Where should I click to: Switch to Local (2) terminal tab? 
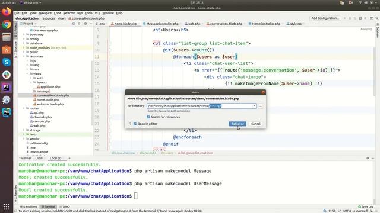click(55, 158)
